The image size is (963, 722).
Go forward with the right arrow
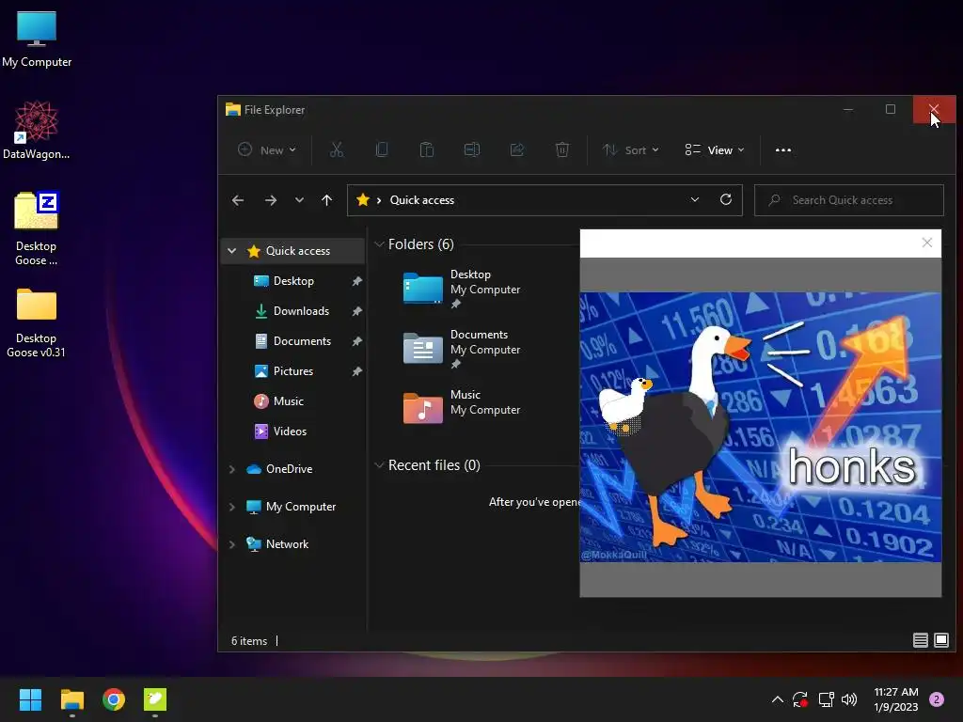pos(270,200)
